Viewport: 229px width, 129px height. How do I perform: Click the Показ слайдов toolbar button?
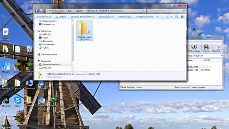[x=125, y=17]
